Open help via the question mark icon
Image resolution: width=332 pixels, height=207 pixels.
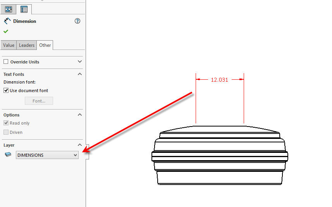coord(77,21)
